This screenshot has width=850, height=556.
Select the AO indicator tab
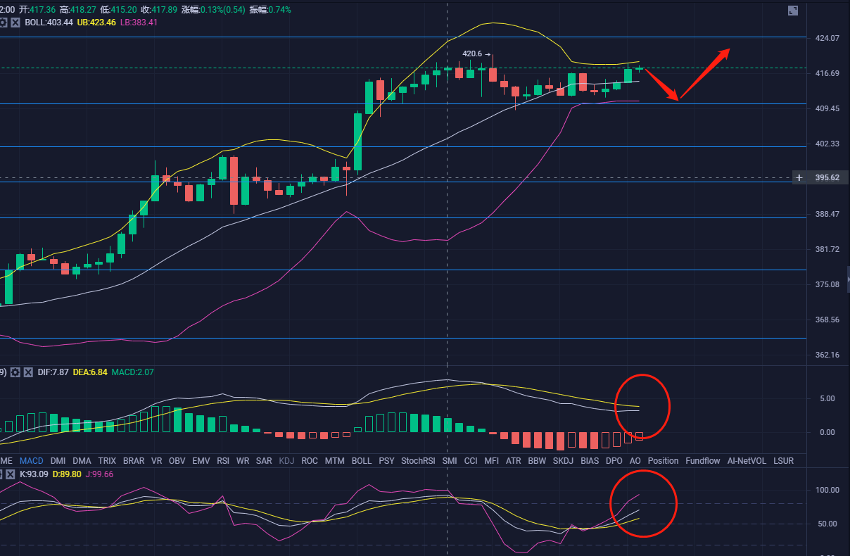pos(635,461)
